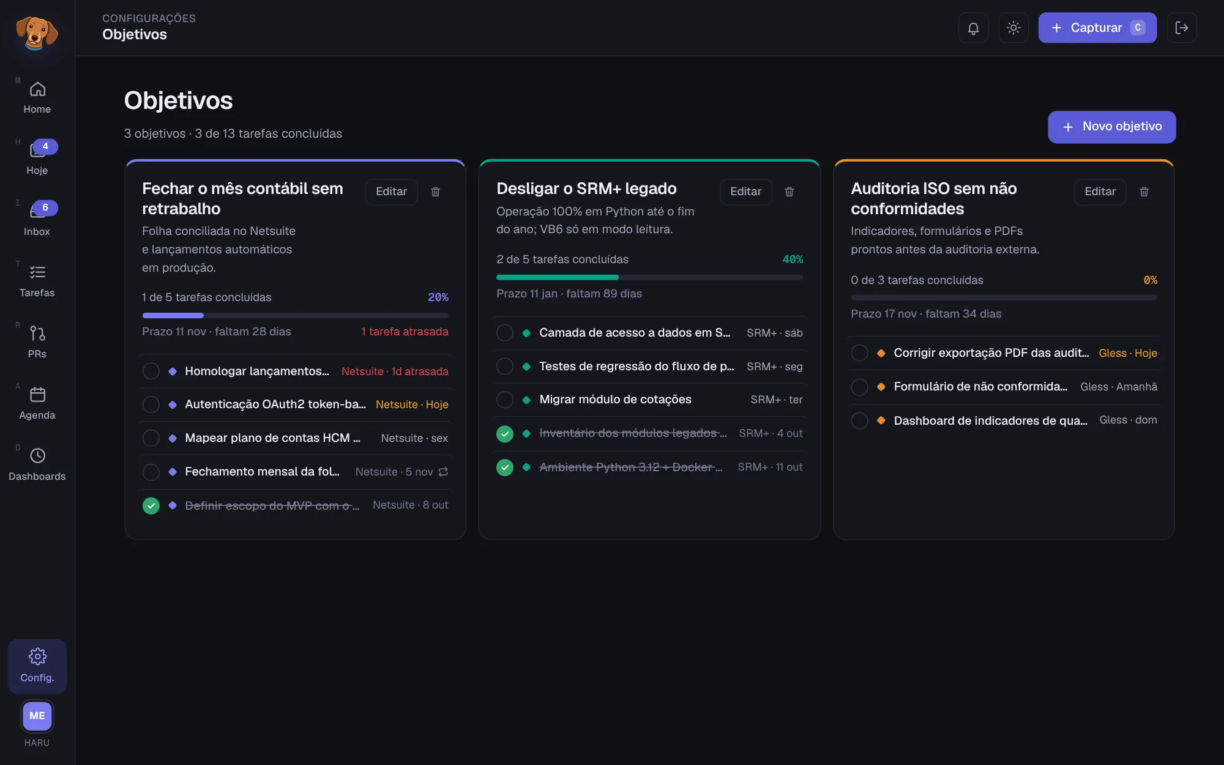The width and height of the screenshot is (1224, 765).
Task: Uncheck Inventário dos módulos legados task
Action: pos(505,433)
